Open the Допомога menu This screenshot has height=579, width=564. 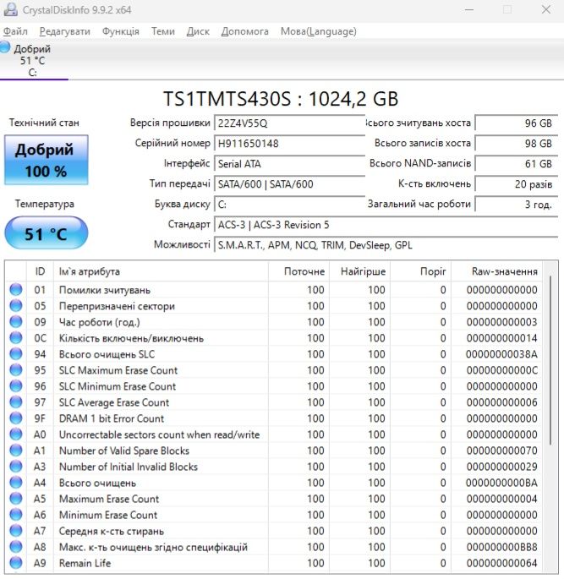(244, 31)
